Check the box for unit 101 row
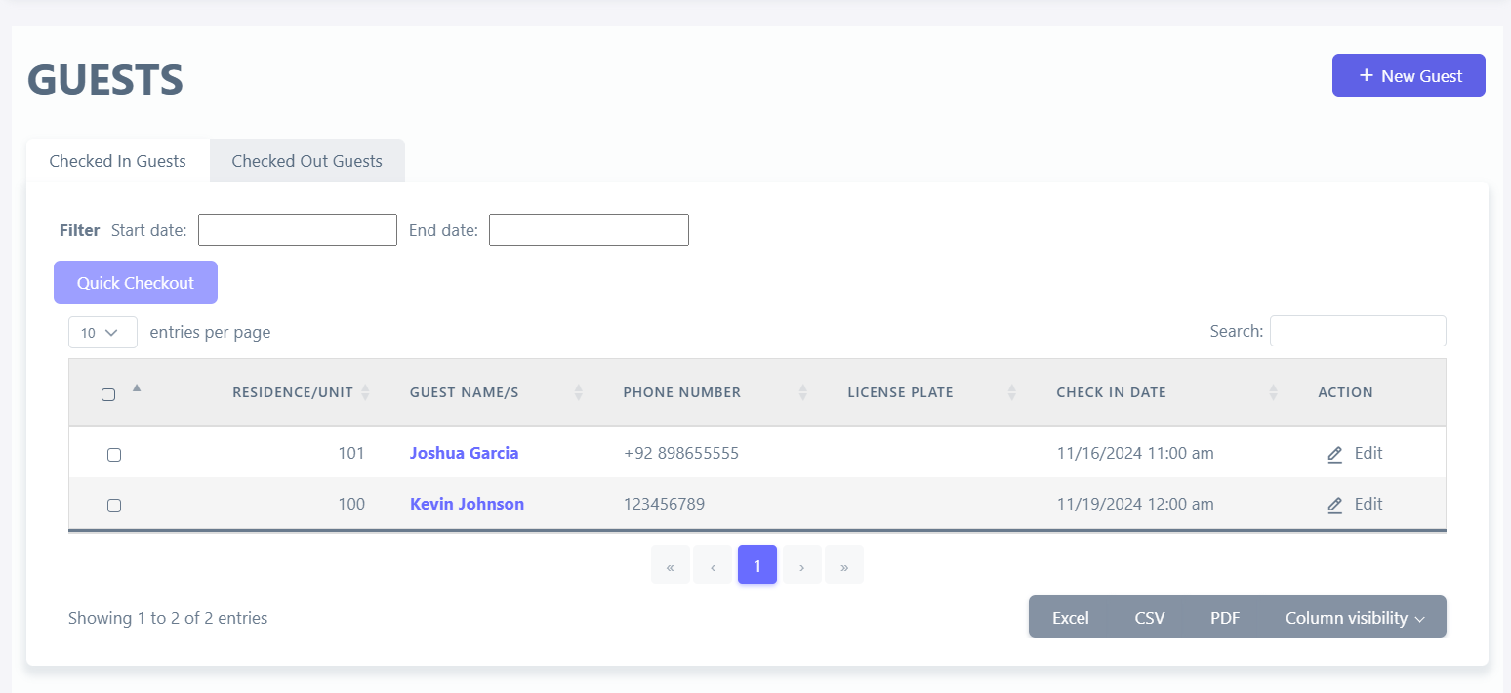 (x=114, y=455)
